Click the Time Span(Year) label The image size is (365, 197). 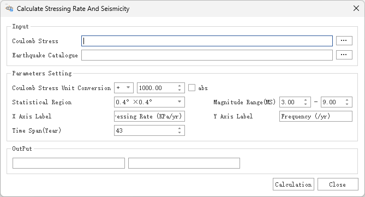coord(37,130)
